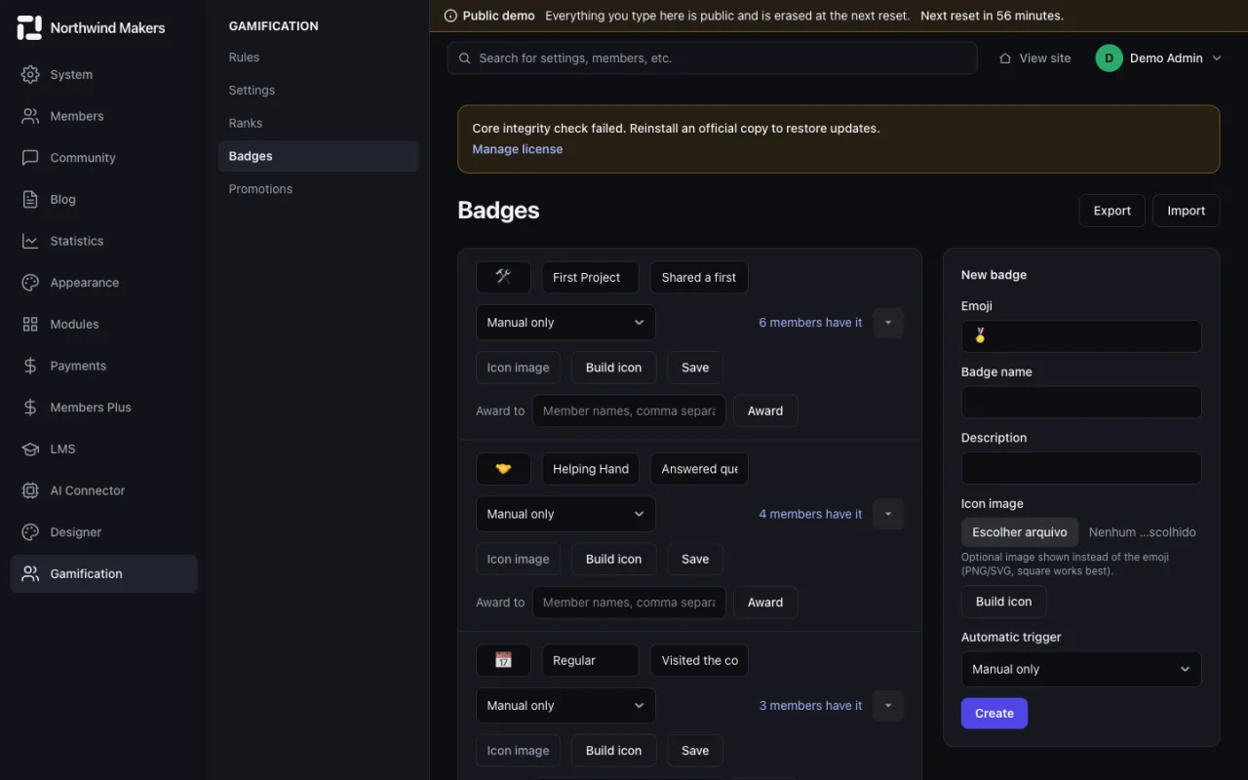Click the Public demo info icon

tap(450, 16)
